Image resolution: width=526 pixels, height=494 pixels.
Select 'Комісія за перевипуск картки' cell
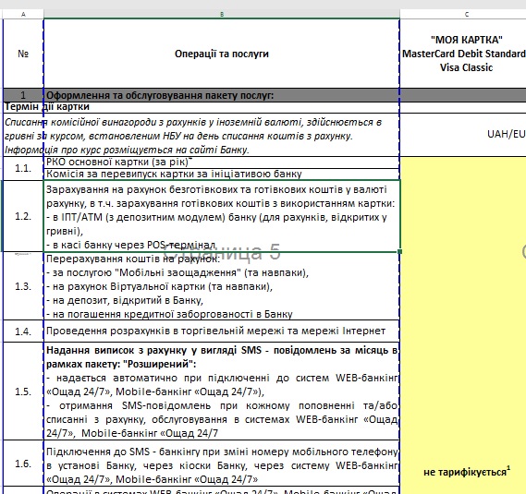pos(222,175)
